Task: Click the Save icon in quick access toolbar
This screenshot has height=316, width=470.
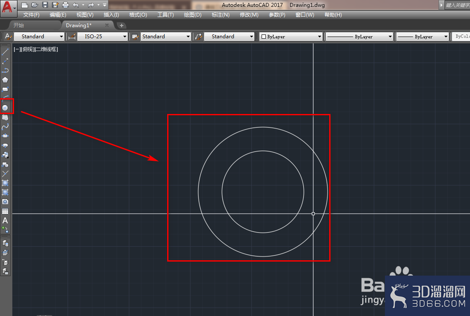Action: (45, 5)
